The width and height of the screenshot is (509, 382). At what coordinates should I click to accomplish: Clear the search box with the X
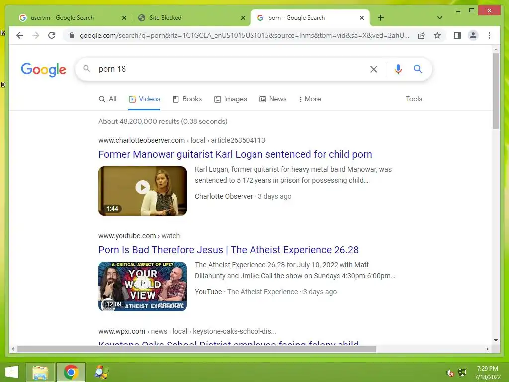(374, 69)
